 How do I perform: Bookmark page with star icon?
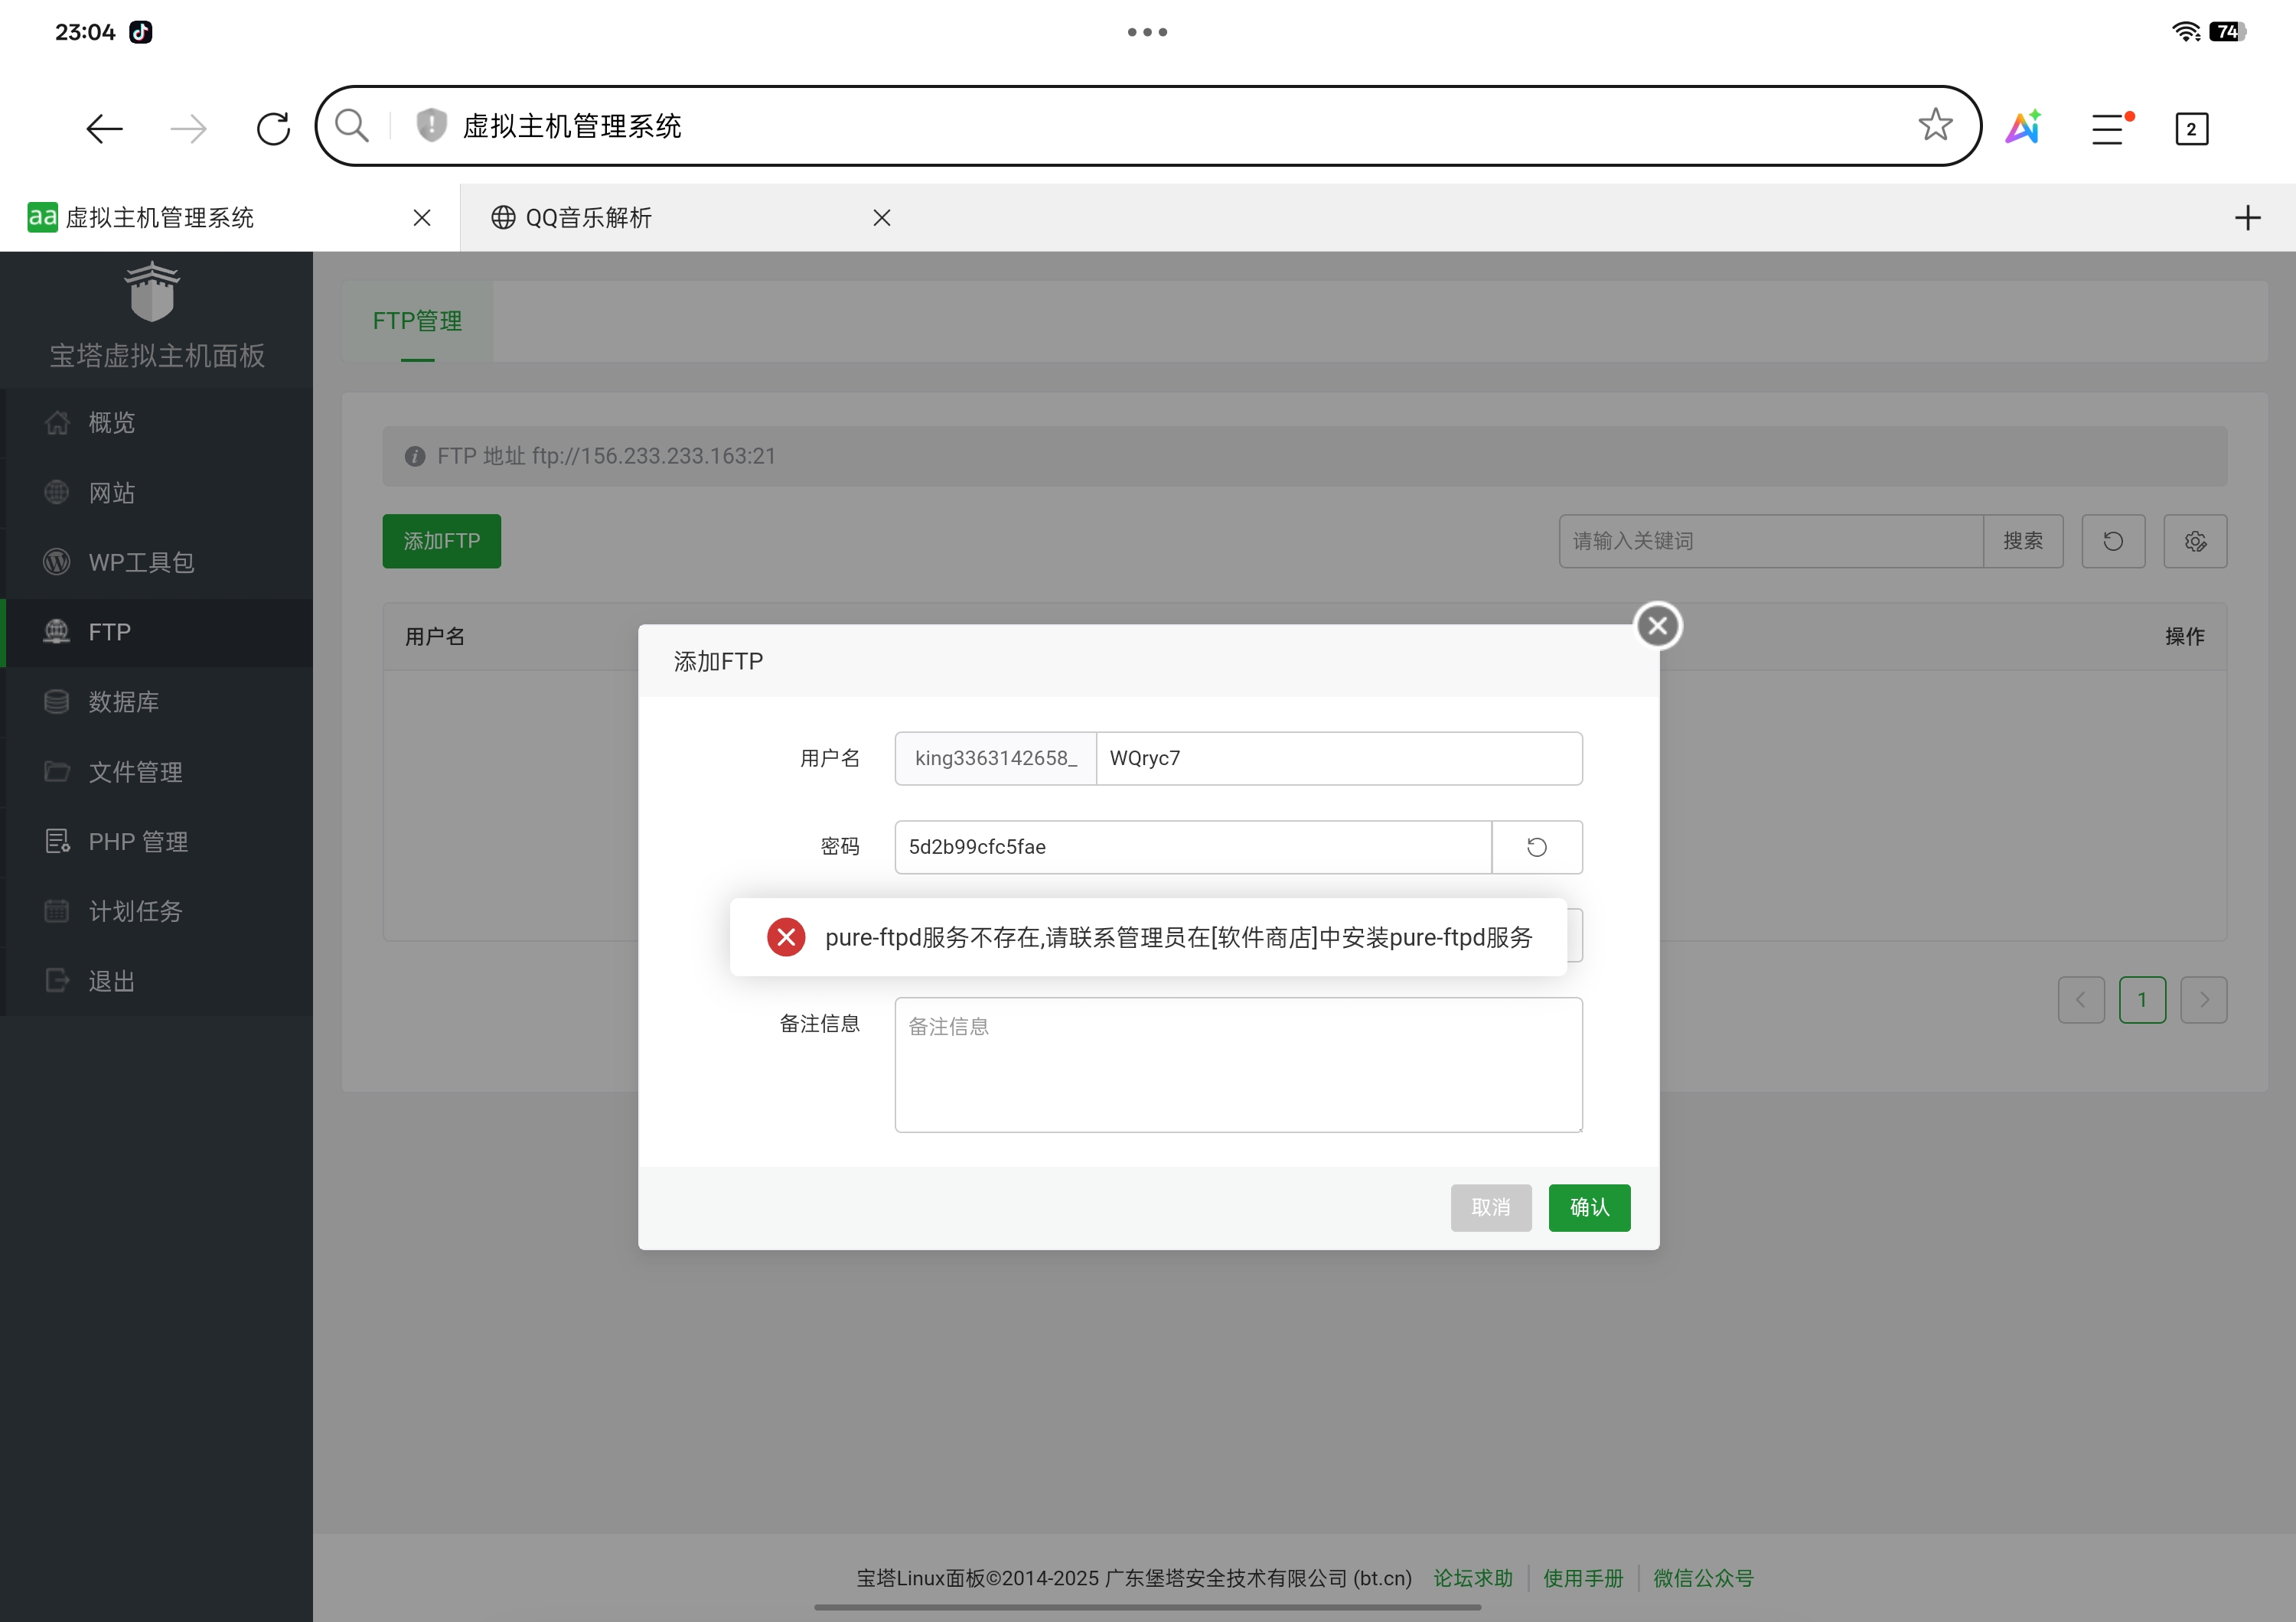pos(1935,126)
